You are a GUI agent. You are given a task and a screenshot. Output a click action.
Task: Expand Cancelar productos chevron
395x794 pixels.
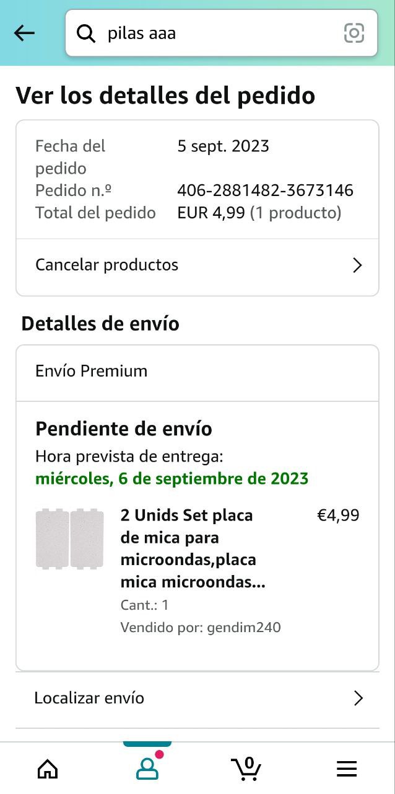pyautogui.click(x=357, y=265)
